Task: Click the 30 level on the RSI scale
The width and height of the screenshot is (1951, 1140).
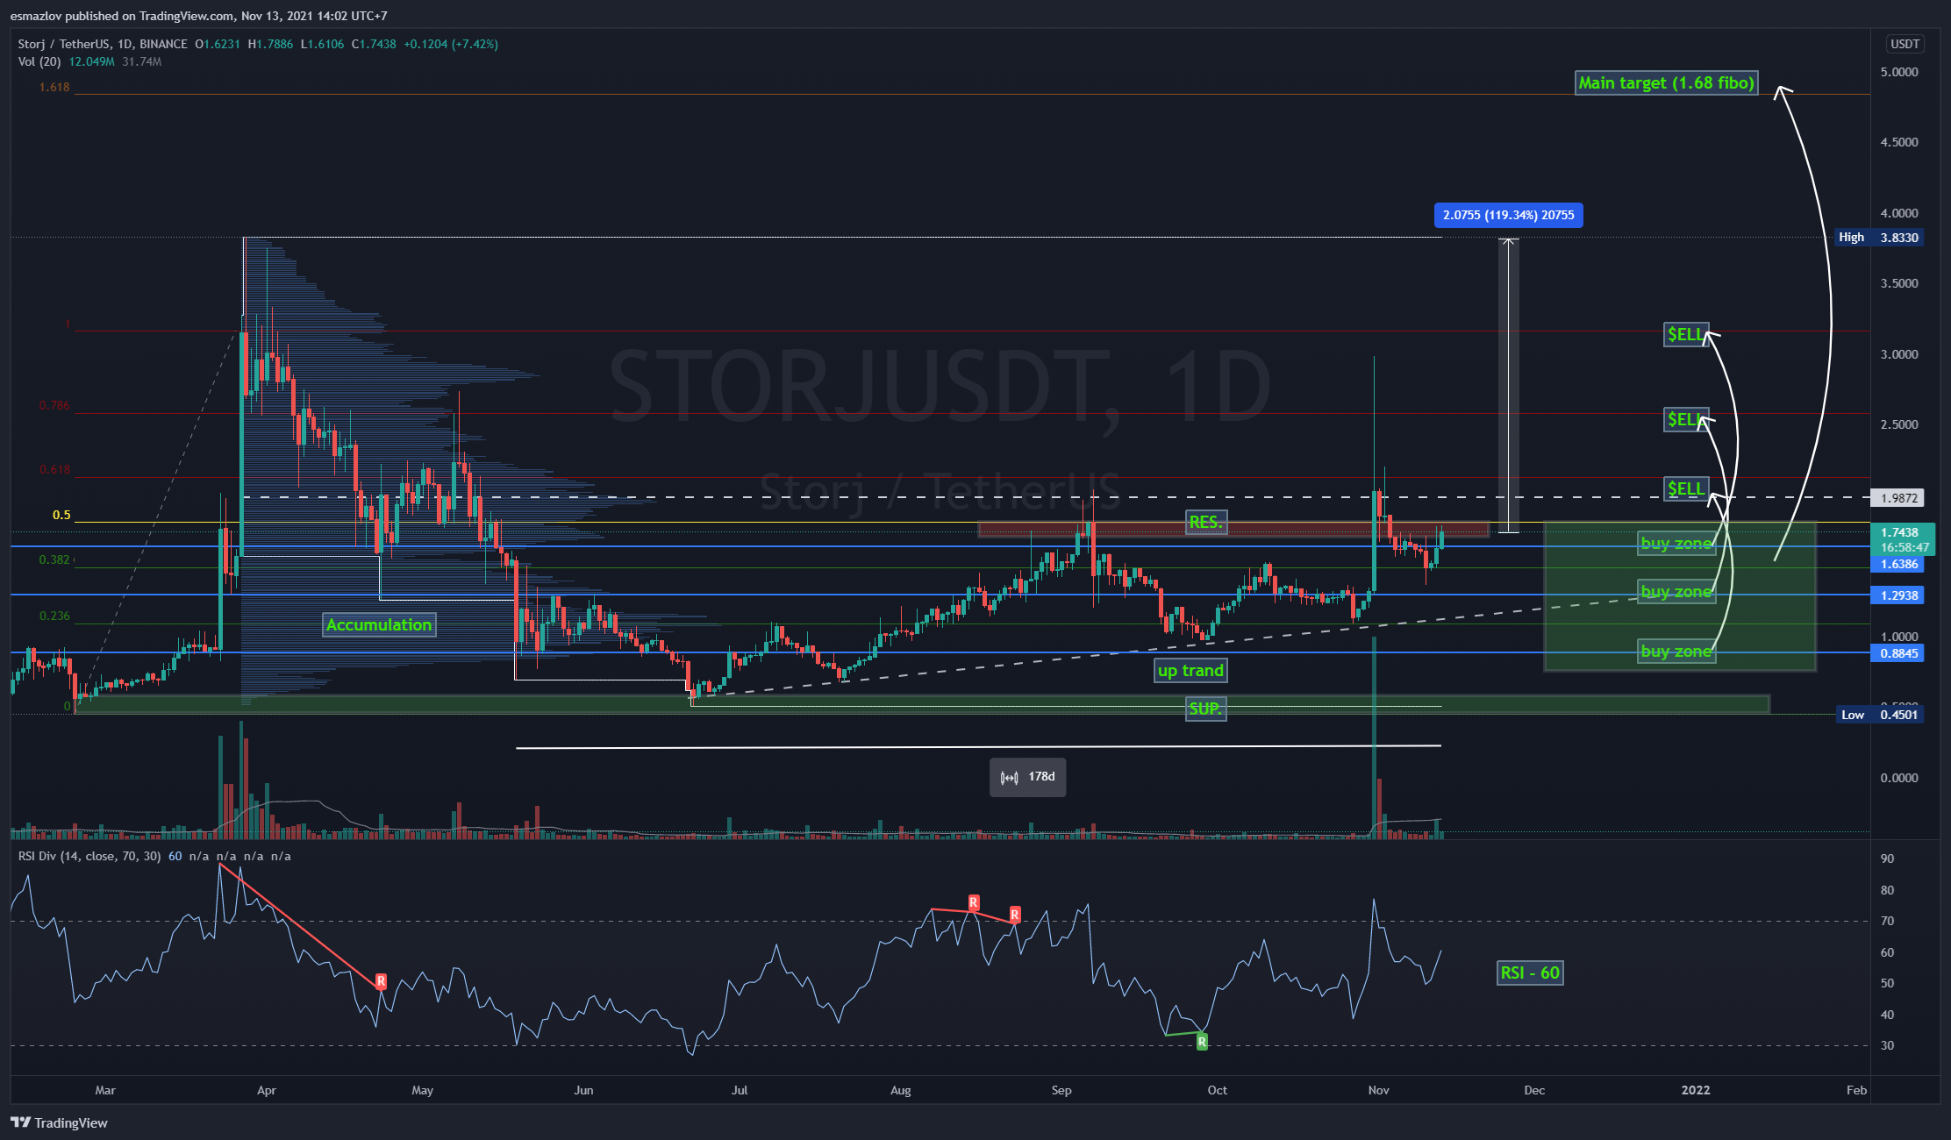Action: click(x=1887, y=1045)
